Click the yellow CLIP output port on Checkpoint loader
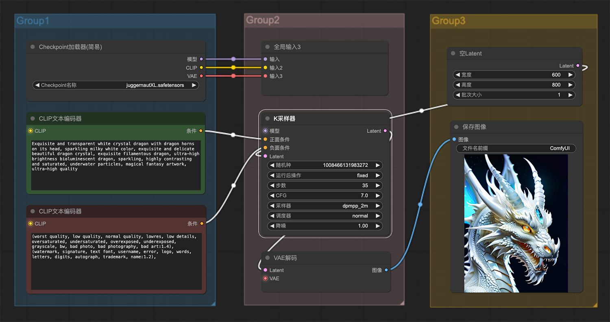 coord(201,67)
